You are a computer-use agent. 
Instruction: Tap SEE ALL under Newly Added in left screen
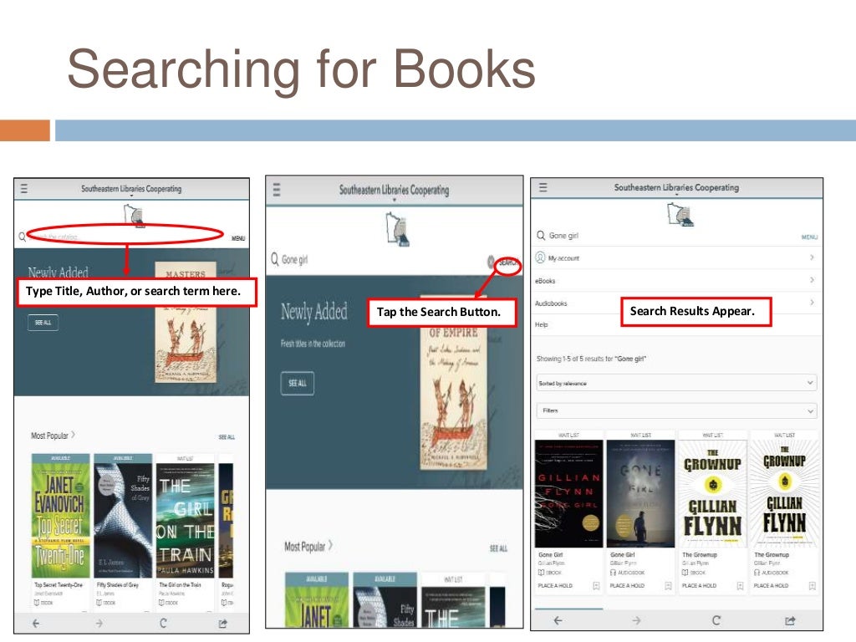(43, 323)
